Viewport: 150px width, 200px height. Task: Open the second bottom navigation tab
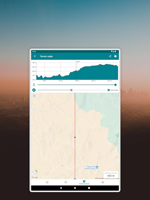tap(66, 182)
